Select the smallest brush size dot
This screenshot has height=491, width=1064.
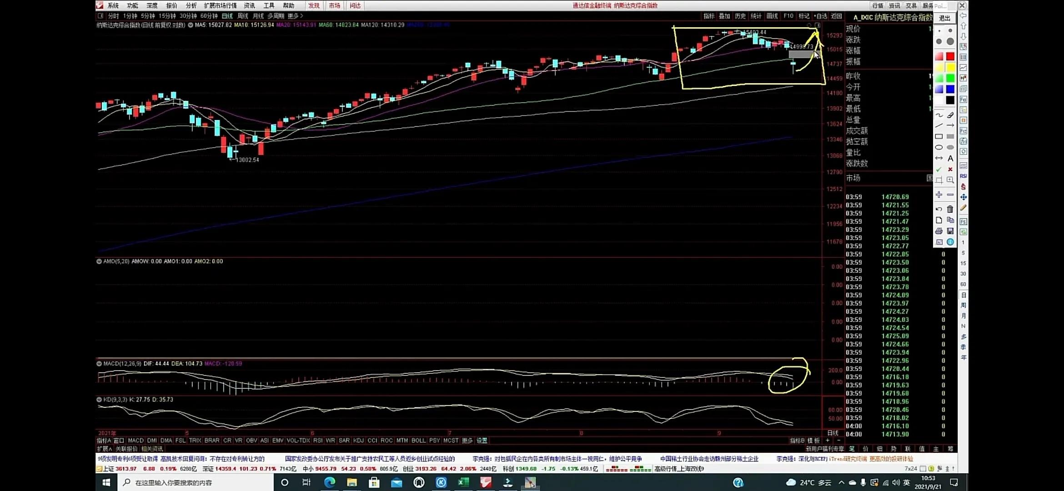[939, 30]
